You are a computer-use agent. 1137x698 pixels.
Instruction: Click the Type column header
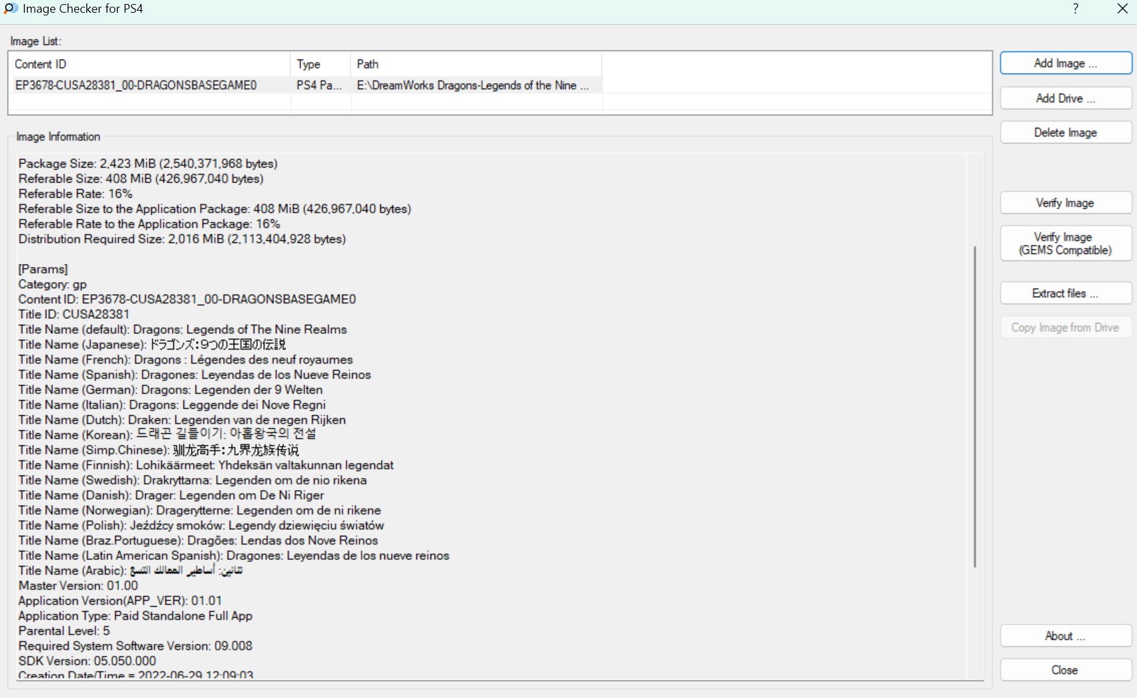320,64
